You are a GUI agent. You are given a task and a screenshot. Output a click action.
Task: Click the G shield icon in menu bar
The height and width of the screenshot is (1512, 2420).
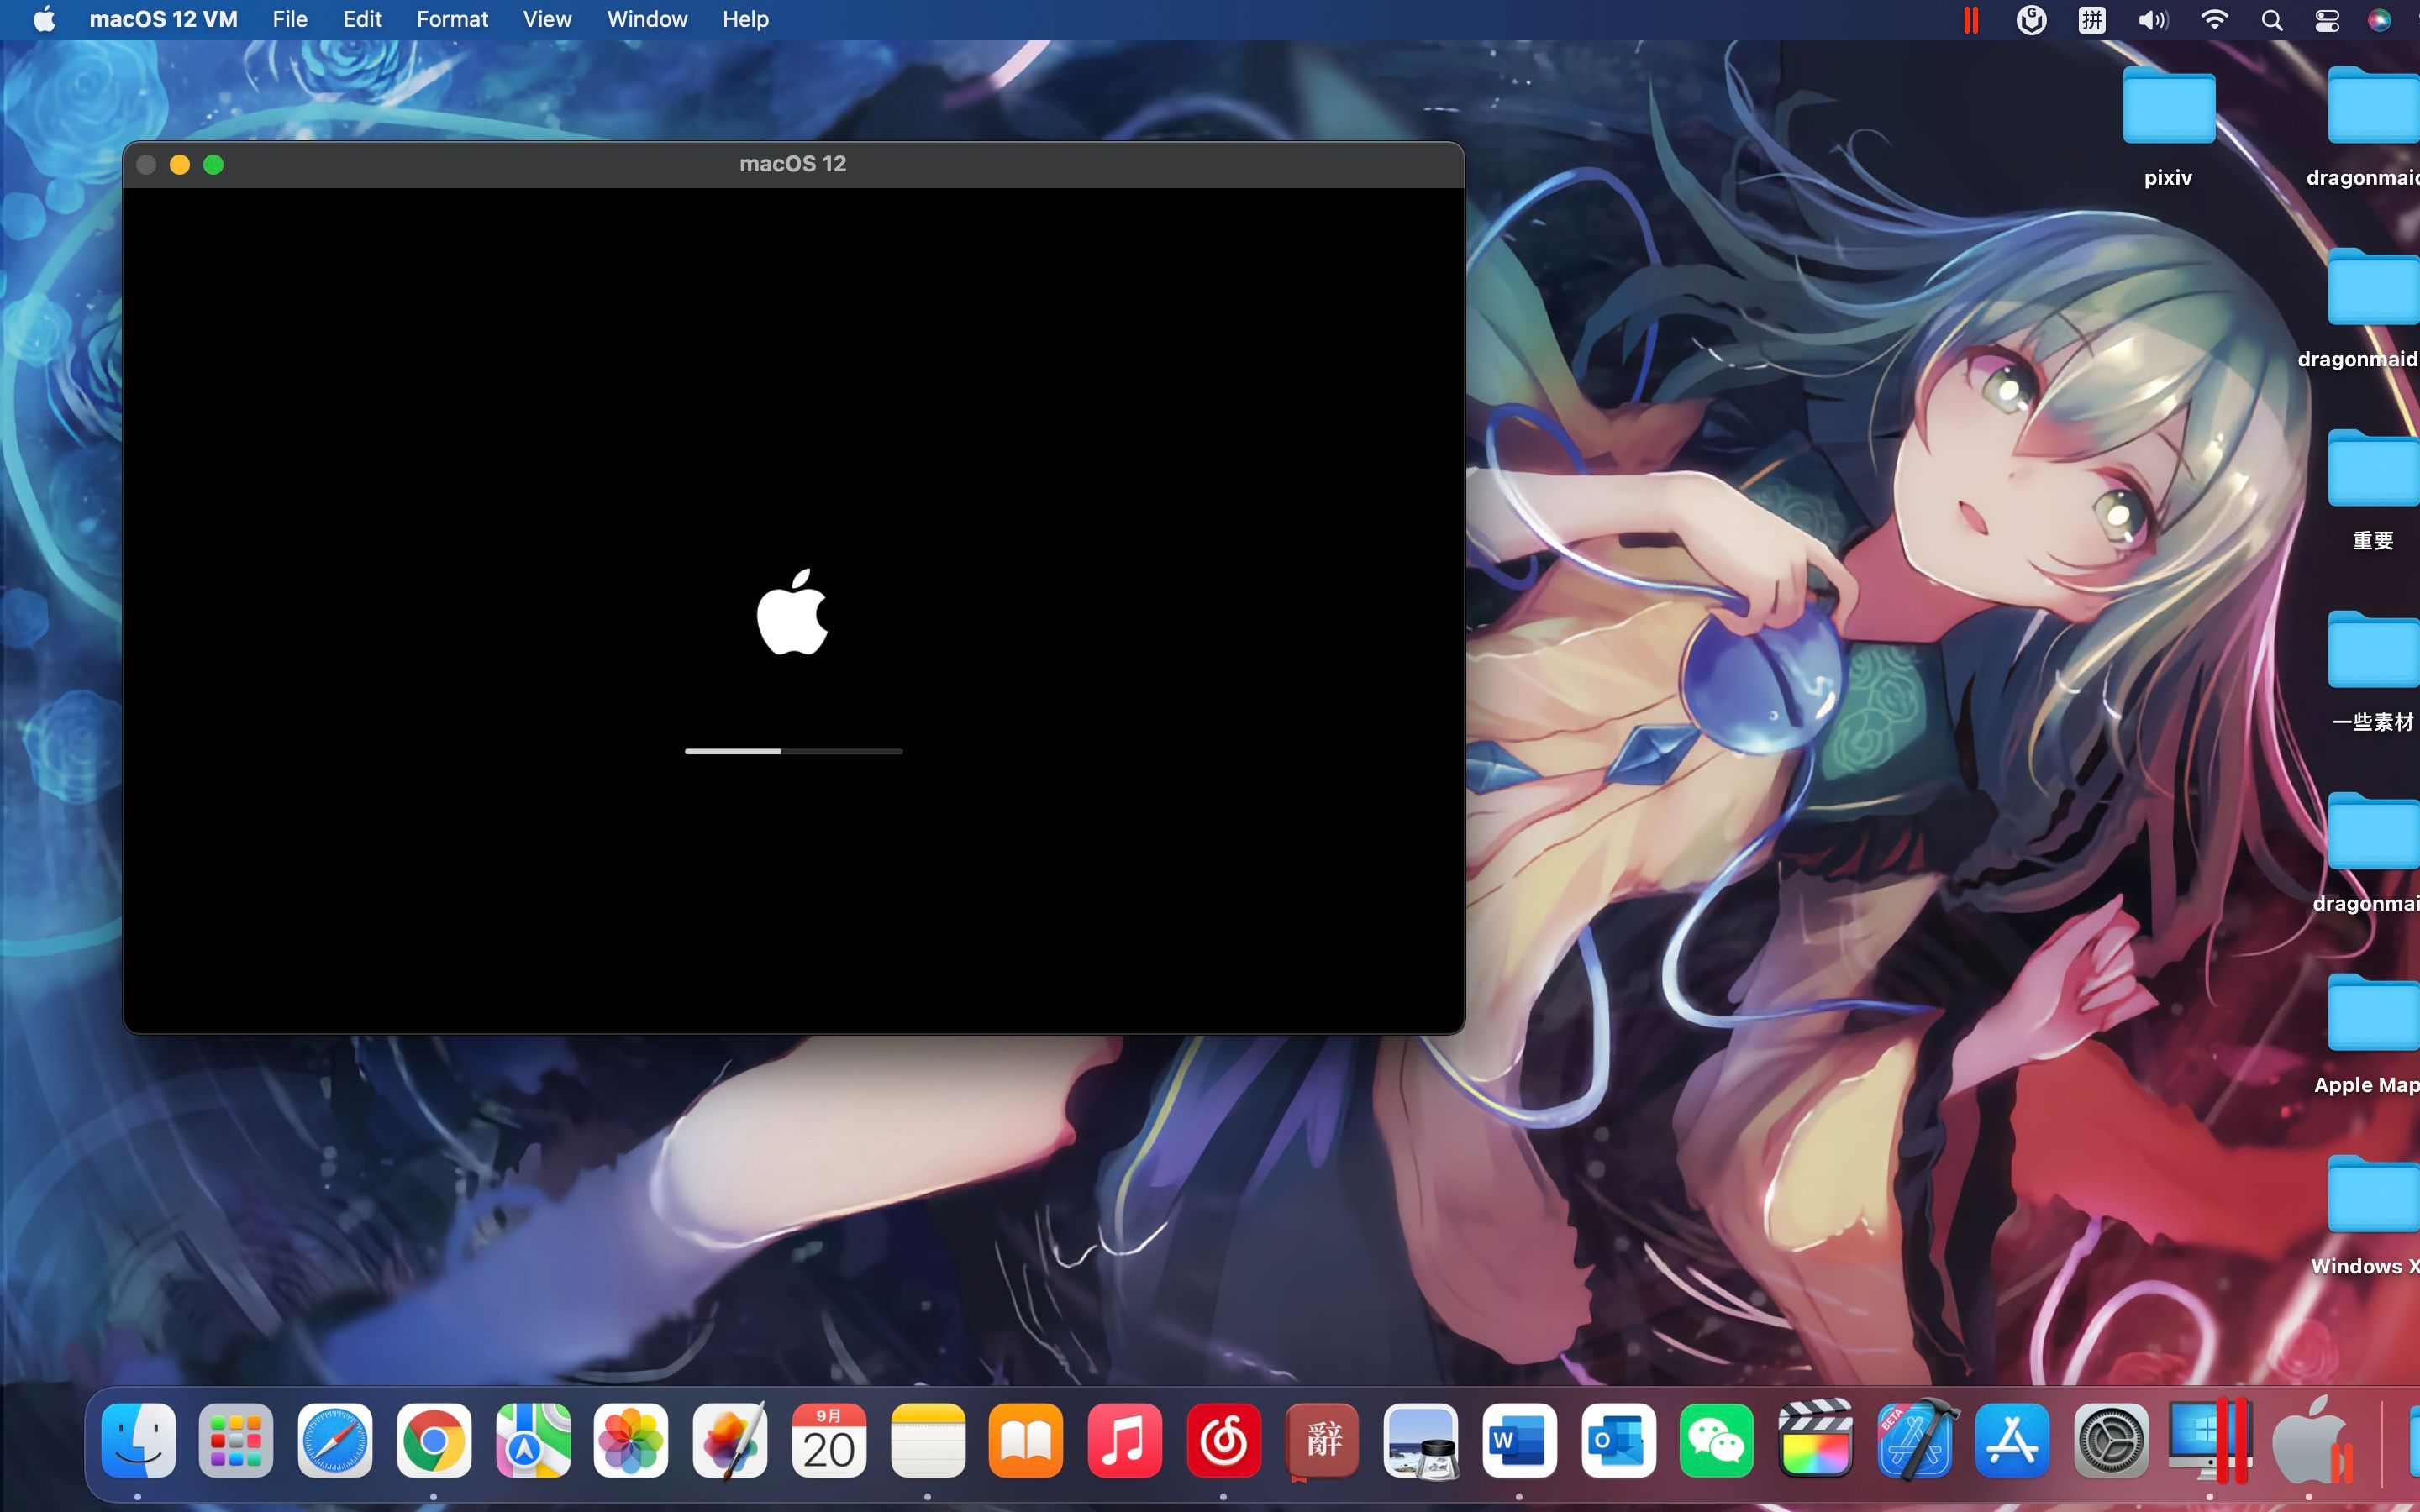(2031, 20)
